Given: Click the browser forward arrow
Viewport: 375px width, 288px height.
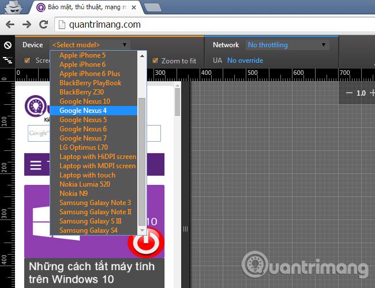Looking at the screenshot, I should pos(27,25).
